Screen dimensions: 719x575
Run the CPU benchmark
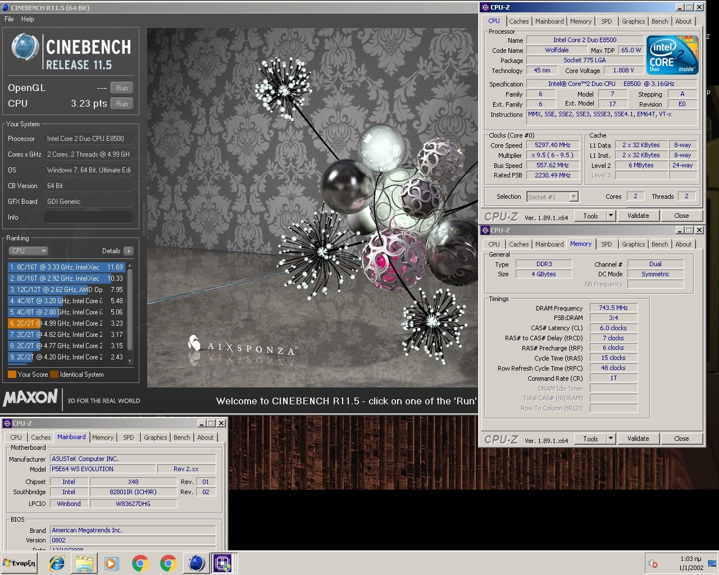pos(122,104)
